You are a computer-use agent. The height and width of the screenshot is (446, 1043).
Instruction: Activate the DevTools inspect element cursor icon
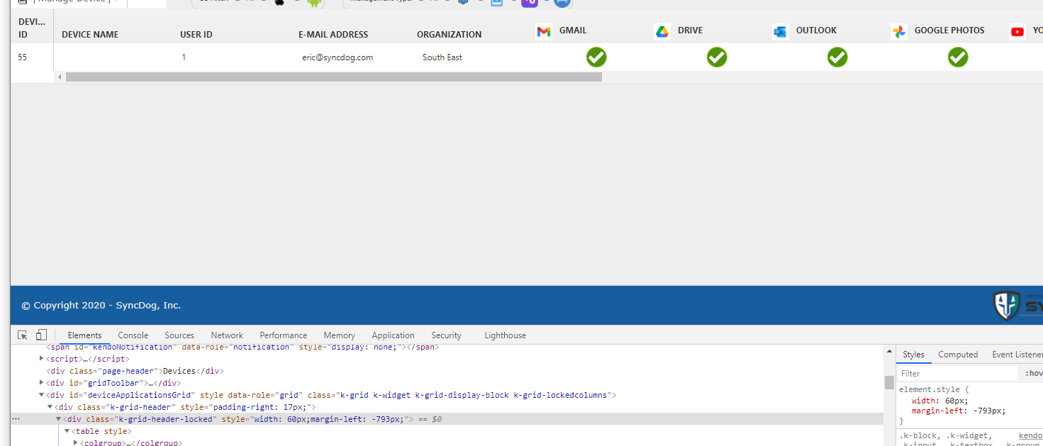[x=23, y=335]
